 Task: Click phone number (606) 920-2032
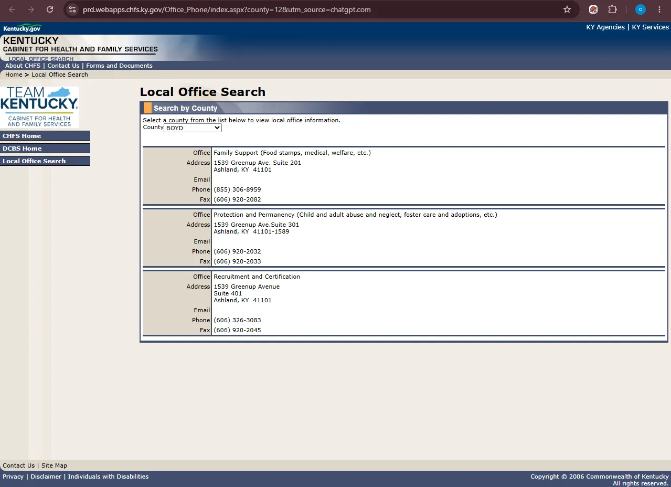237,251
